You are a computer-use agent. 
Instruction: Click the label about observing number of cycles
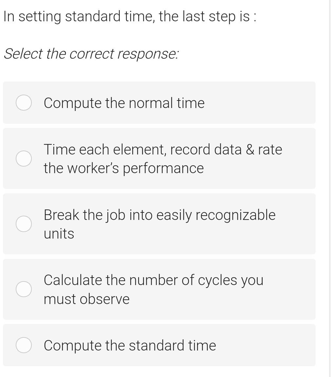[x=154, y=289]
